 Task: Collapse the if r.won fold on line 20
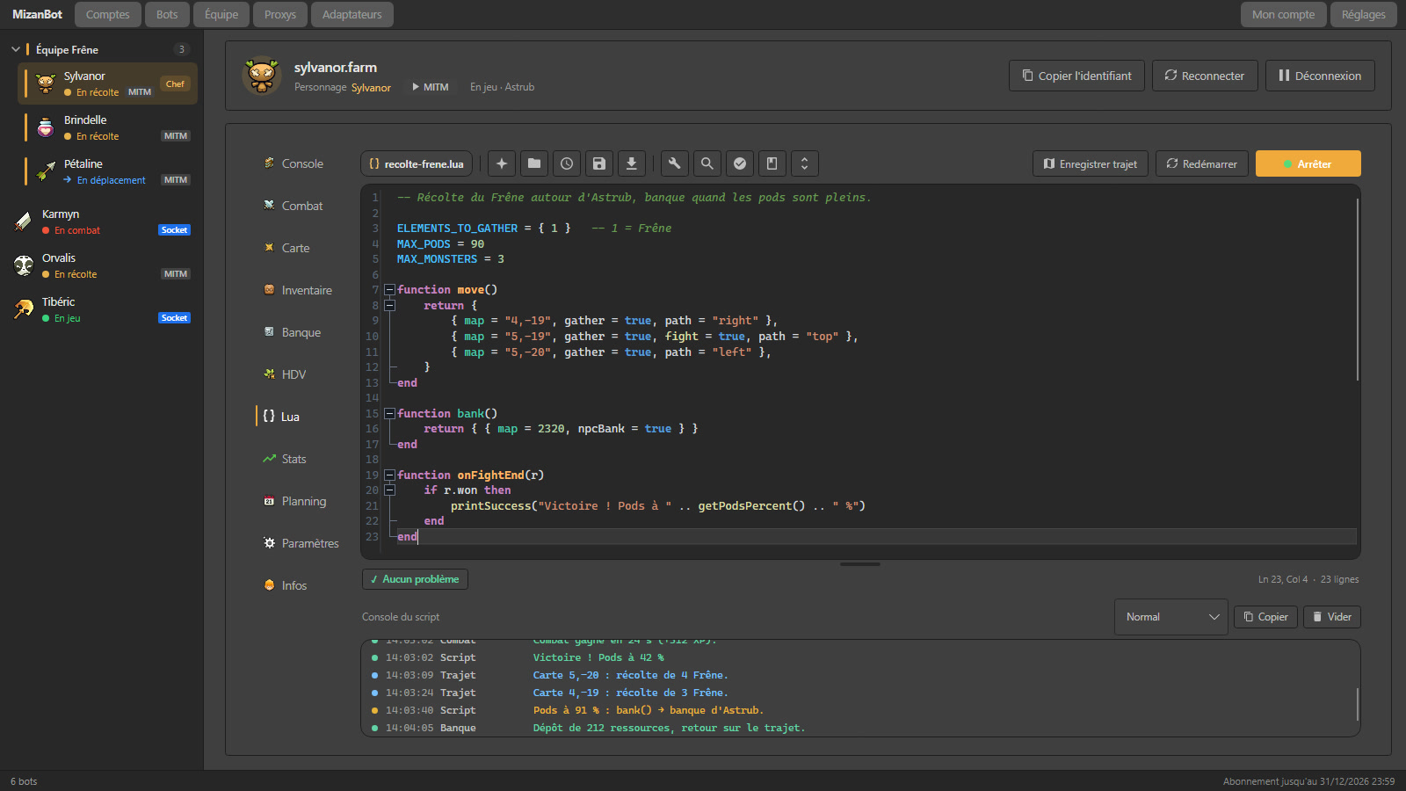point(389,490)
